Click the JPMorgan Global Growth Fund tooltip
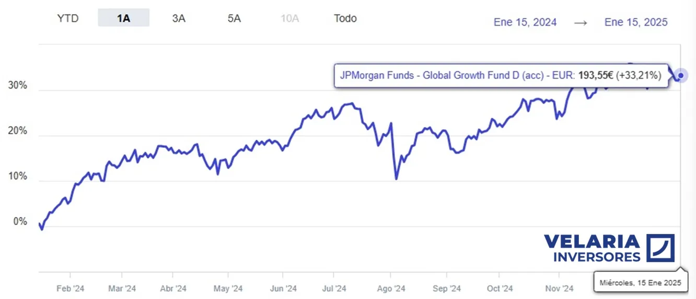The height and width of the screenshot is (299, 696). pos(501,76)
